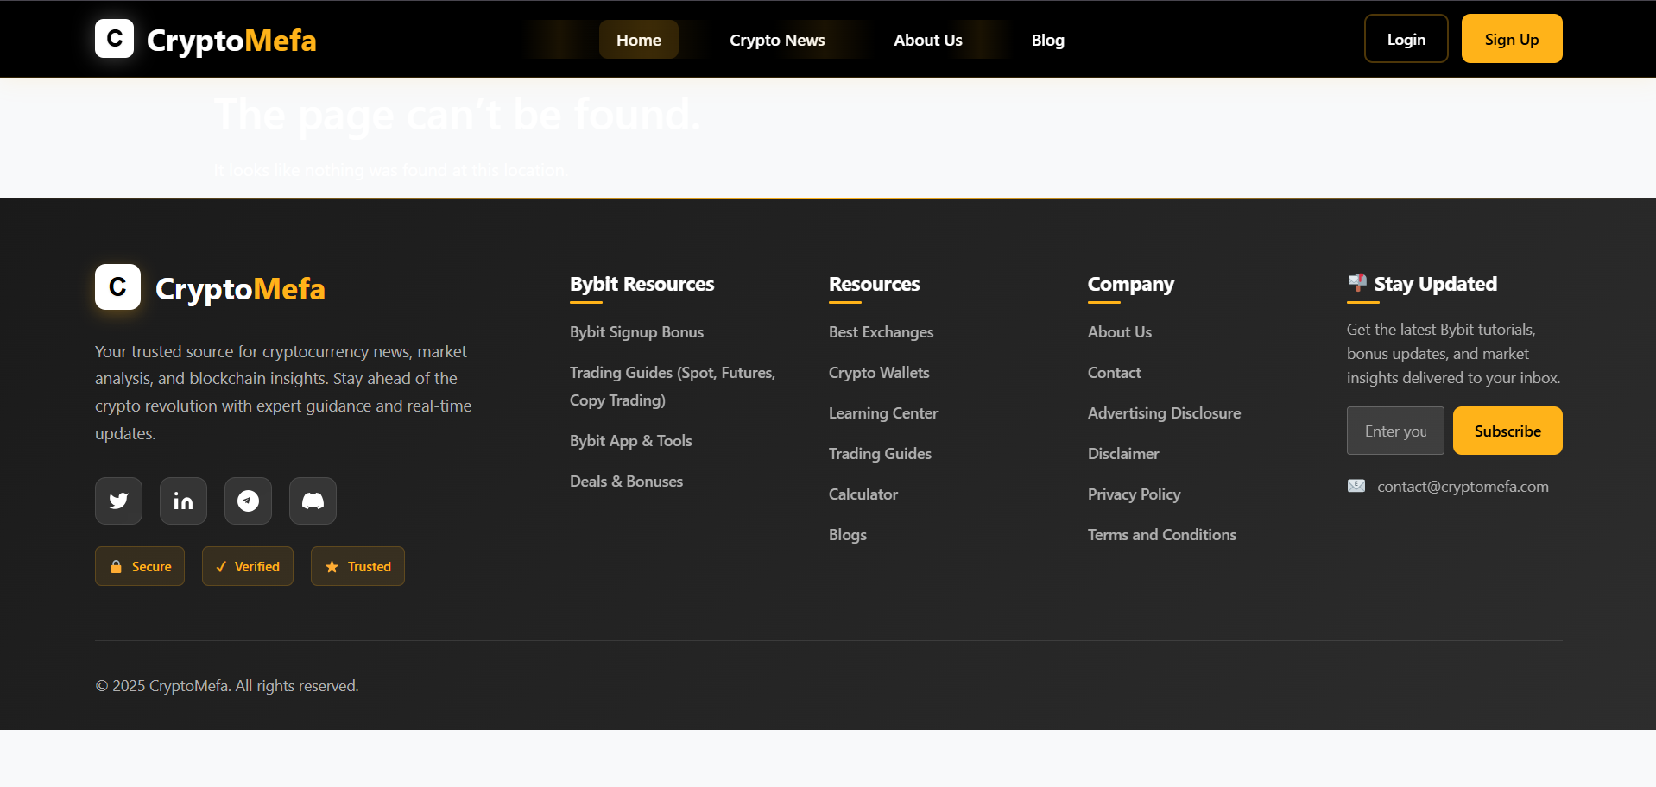Click the 2025 CryptoMefa copyright text
This screenshot has height=787, width=1656.
tap(227, 686)
